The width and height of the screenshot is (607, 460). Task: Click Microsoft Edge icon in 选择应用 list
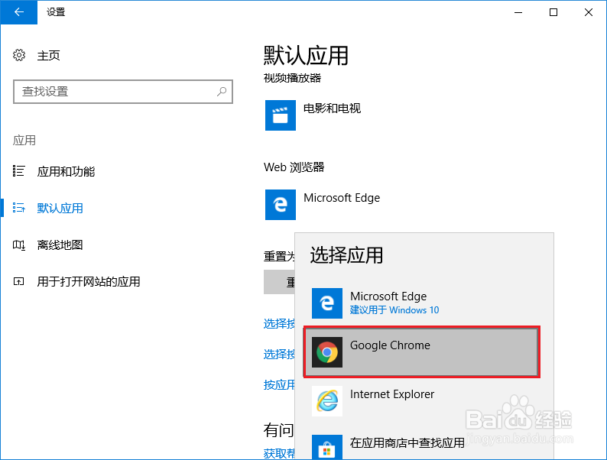[x=327, y=303]
